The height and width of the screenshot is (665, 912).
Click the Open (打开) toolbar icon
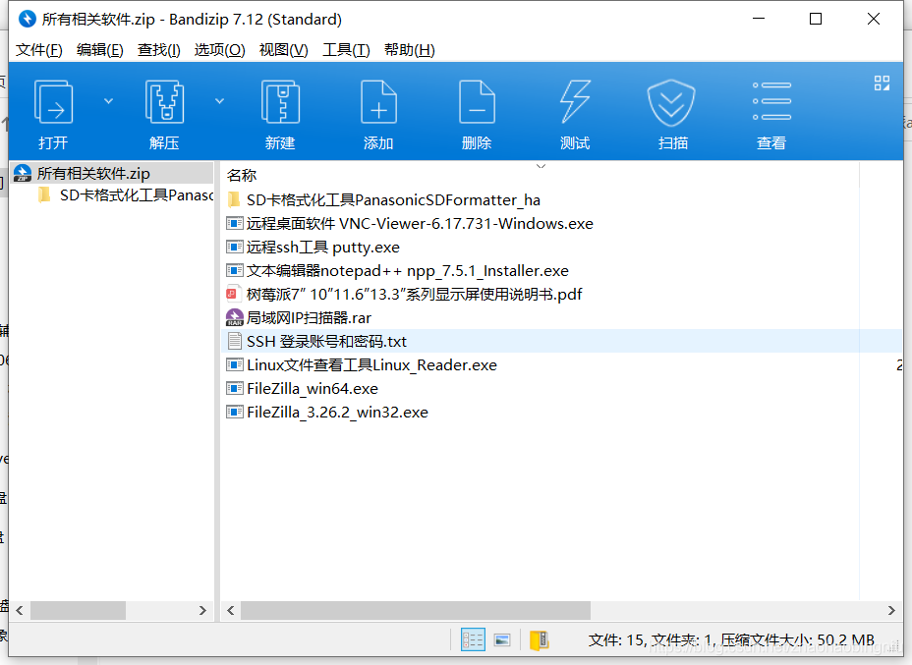tap(53, 102)
